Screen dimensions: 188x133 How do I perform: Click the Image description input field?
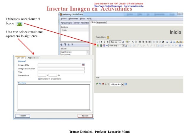pyautogui.click(x=61, y=69)
